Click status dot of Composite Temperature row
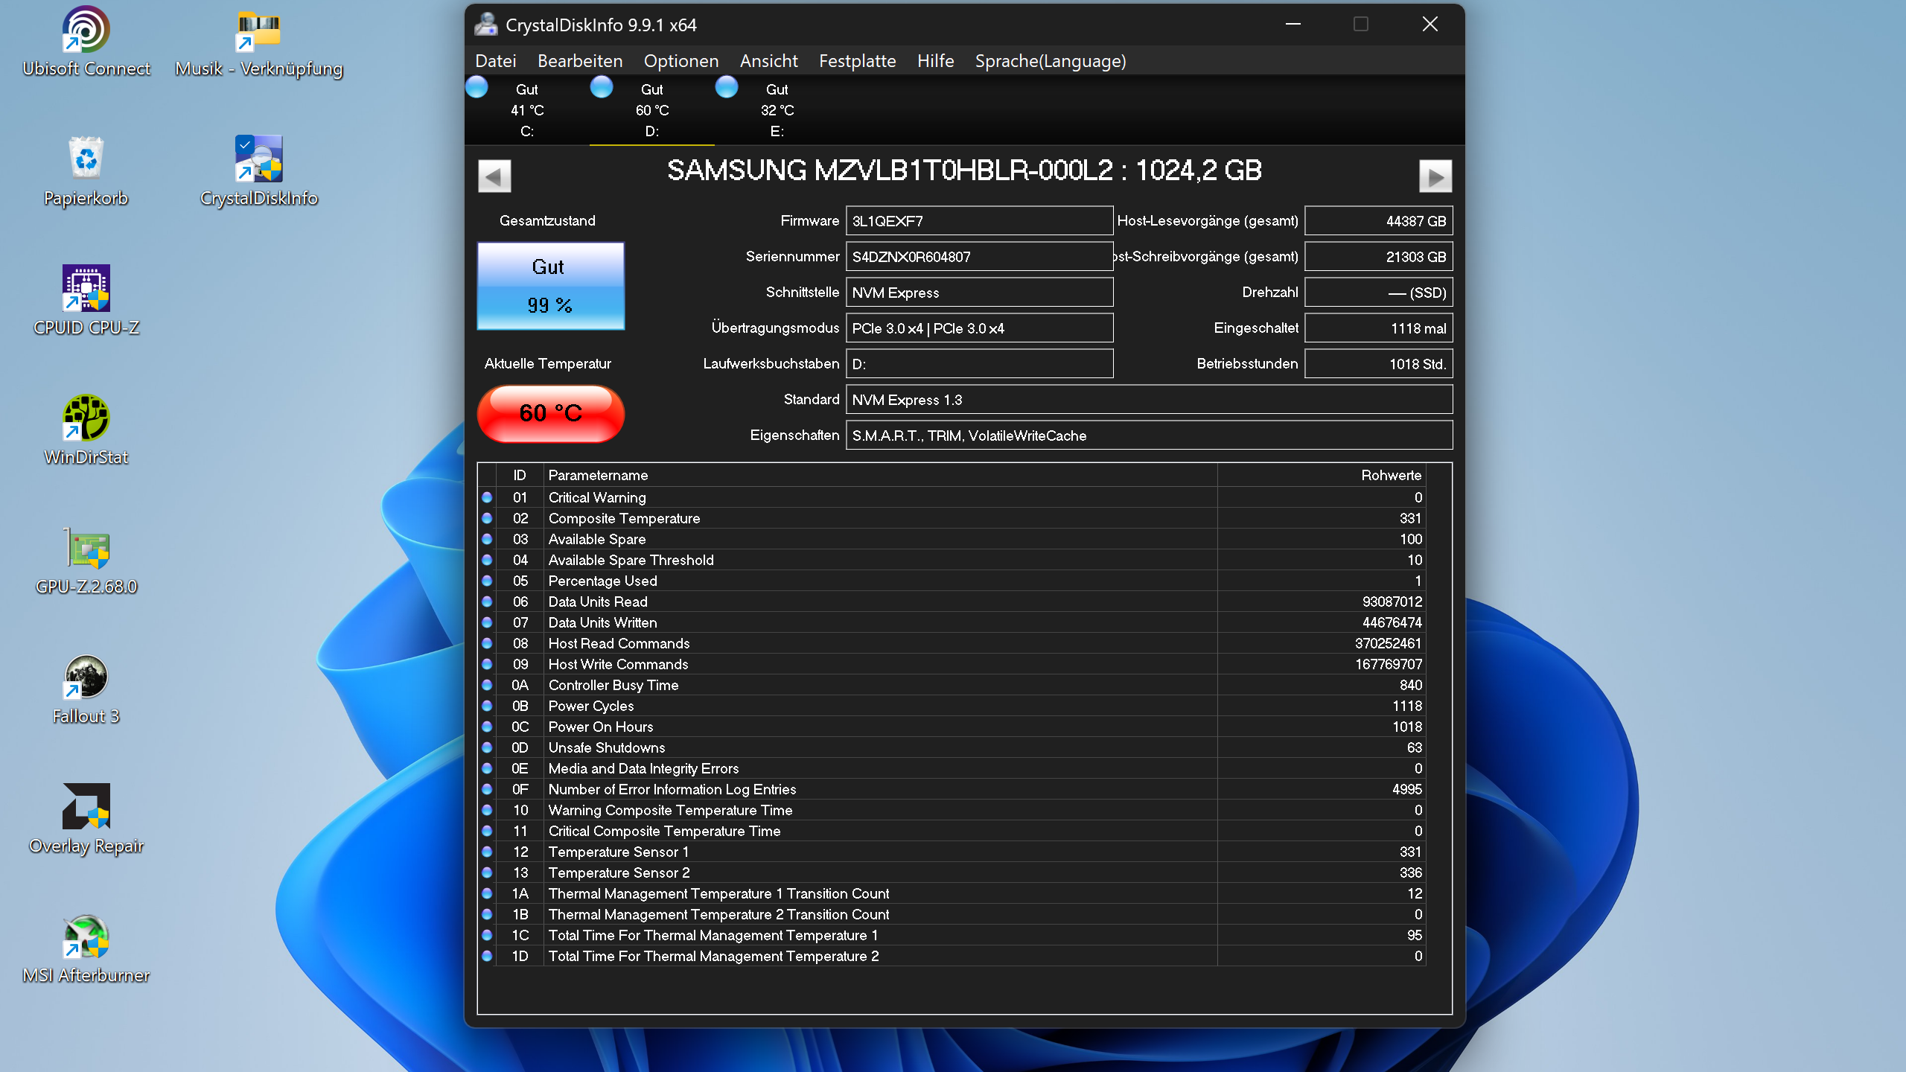The image size is (1906, 1072). 487,517
